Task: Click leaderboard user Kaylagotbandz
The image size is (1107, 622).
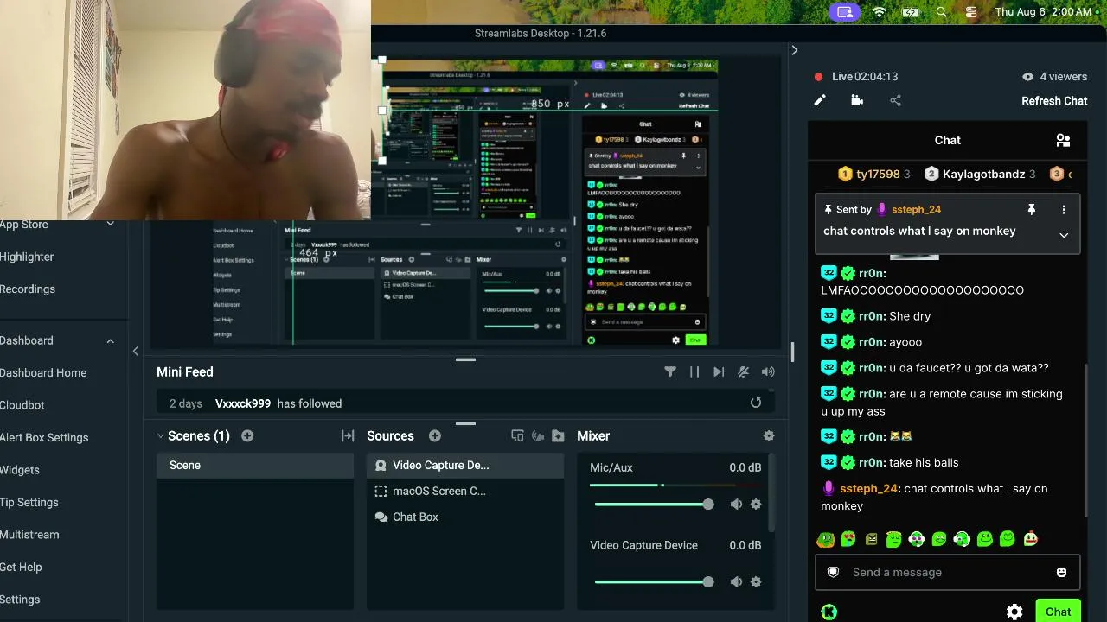Action: pos(983,174)
